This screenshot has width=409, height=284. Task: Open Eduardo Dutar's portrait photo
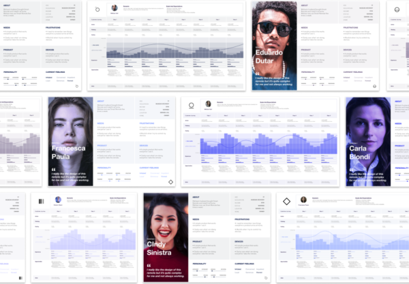[274, 44]
